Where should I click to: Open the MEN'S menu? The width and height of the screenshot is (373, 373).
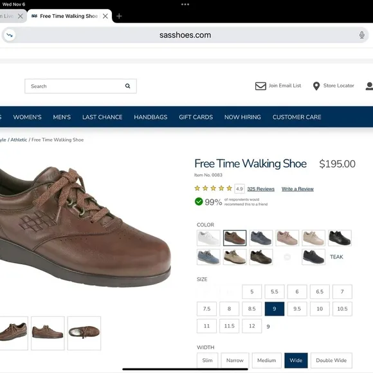coord(62,117)
